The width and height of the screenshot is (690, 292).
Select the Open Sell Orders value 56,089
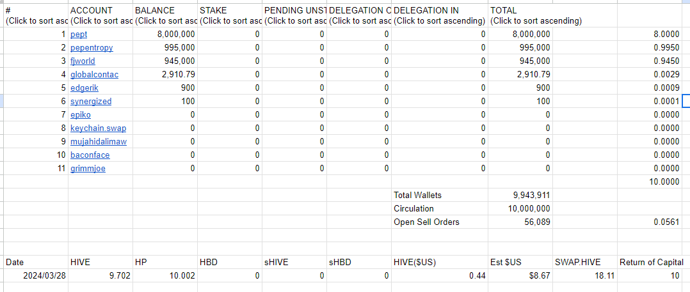(520, 222)
